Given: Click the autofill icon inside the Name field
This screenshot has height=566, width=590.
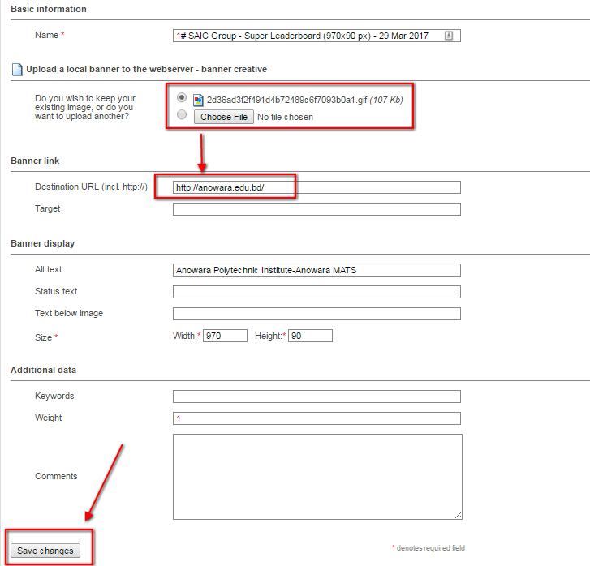Looking at the screenshot, I should pos(449,36).
